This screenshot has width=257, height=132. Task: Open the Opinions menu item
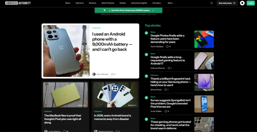click(80, 3)
